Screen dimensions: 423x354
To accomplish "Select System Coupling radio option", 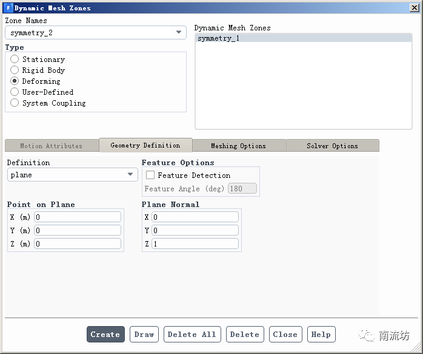I will pos(15,103).
